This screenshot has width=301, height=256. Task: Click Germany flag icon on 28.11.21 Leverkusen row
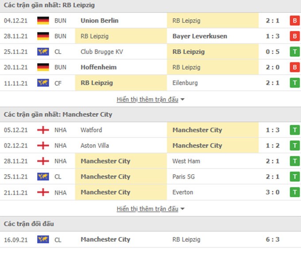[x=43, y=36]
